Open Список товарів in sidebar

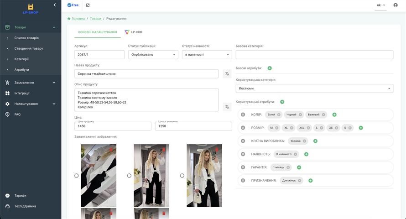(x=26, y=38)
